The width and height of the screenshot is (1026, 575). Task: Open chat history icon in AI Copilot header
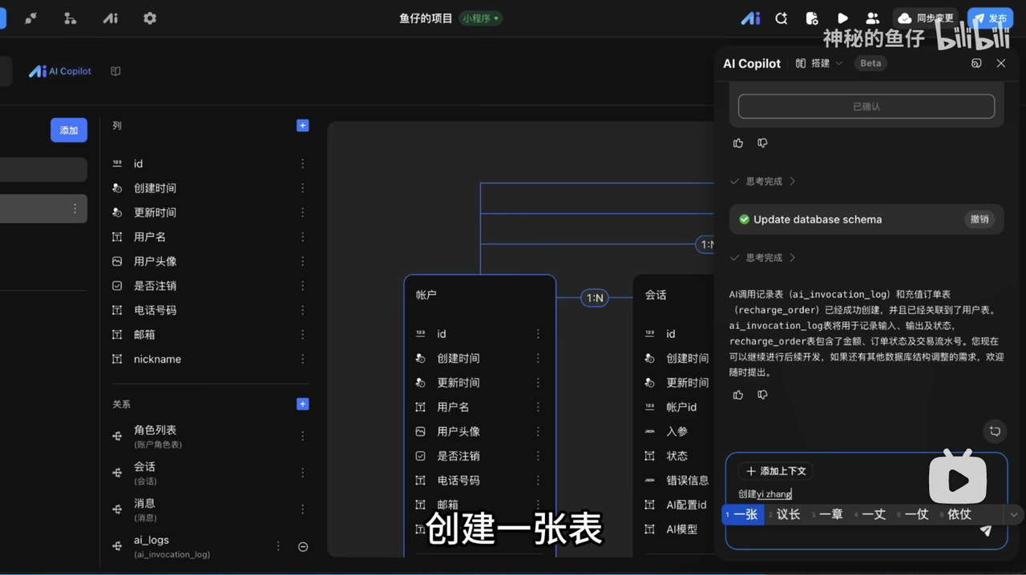(976, 63)
